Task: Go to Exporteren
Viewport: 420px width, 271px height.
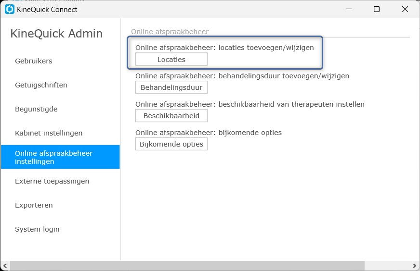Action: 60,205
